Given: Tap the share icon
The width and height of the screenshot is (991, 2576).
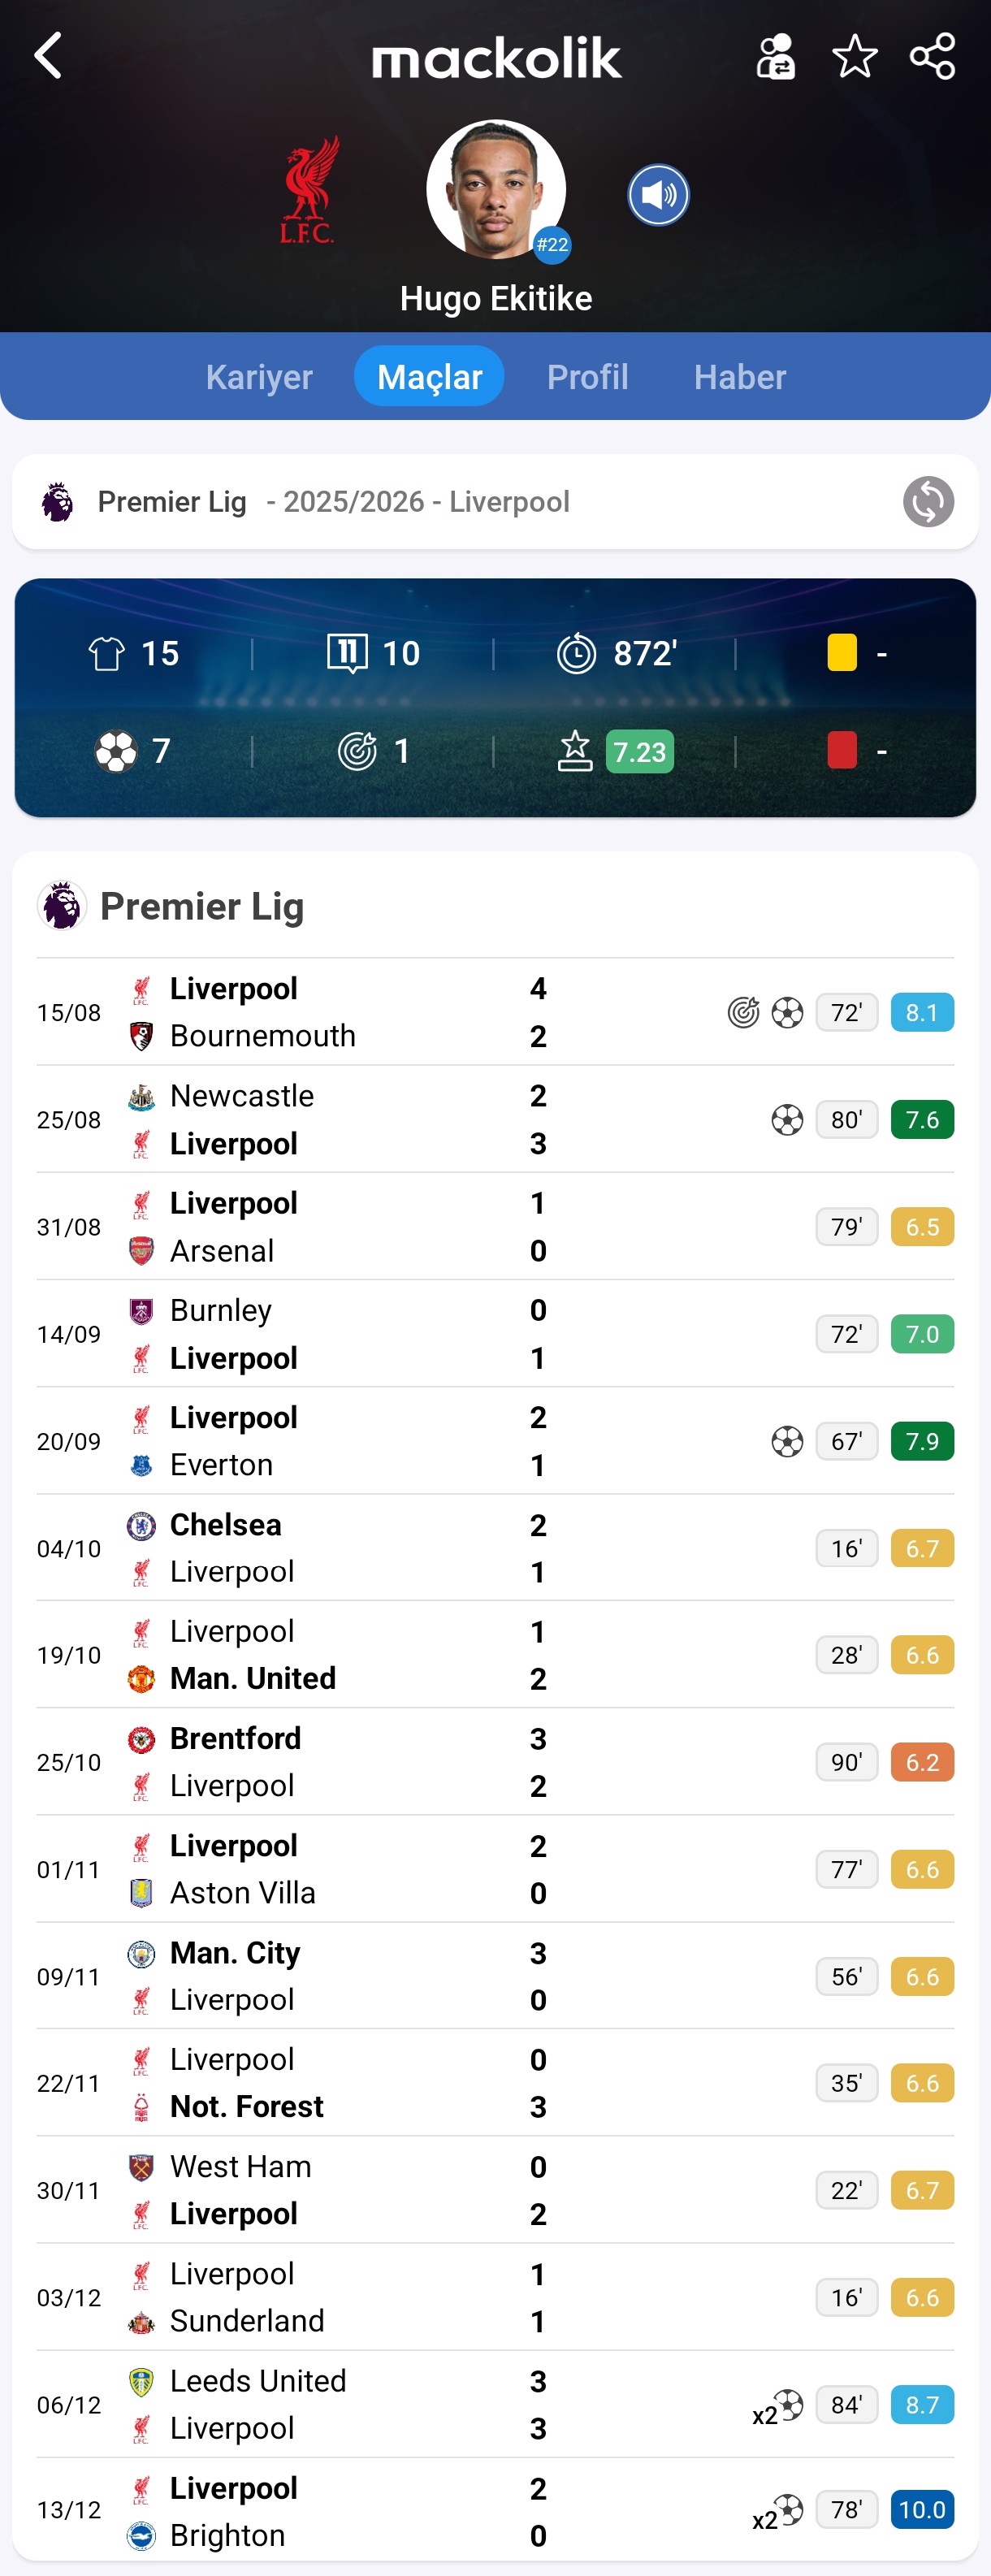Looking at the screenshot, I should point(932,56).
